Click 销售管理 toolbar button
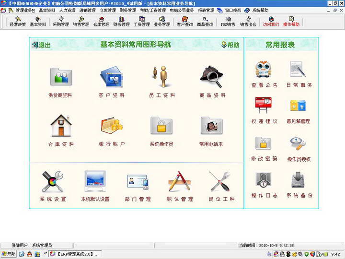345x259 pixels. pyautogui.click(x=81, y=22)
